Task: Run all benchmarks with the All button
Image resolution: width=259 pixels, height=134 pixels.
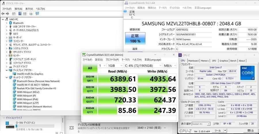Action: [x=90, y=68]
